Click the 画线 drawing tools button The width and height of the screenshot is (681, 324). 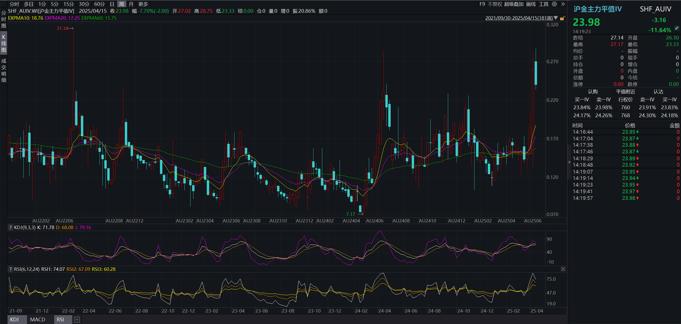[x=531, y=4]
